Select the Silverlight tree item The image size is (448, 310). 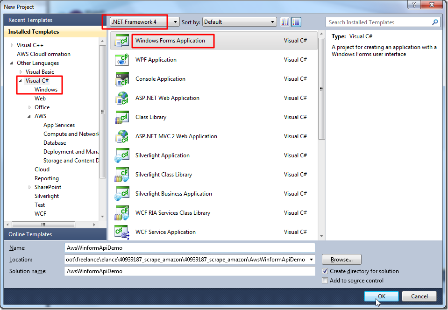[47, 196]
